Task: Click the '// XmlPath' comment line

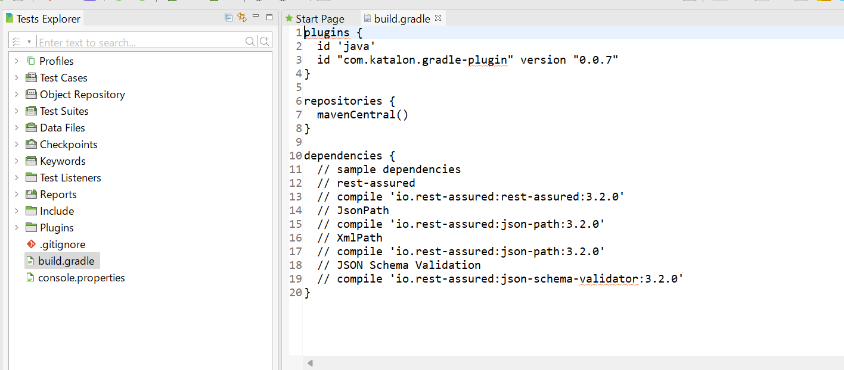Action: click(x=350, y=237)
